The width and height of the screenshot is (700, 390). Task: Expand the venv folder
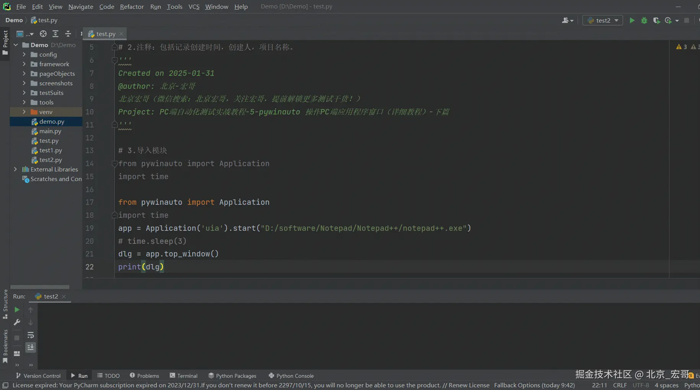pos(24,112)
